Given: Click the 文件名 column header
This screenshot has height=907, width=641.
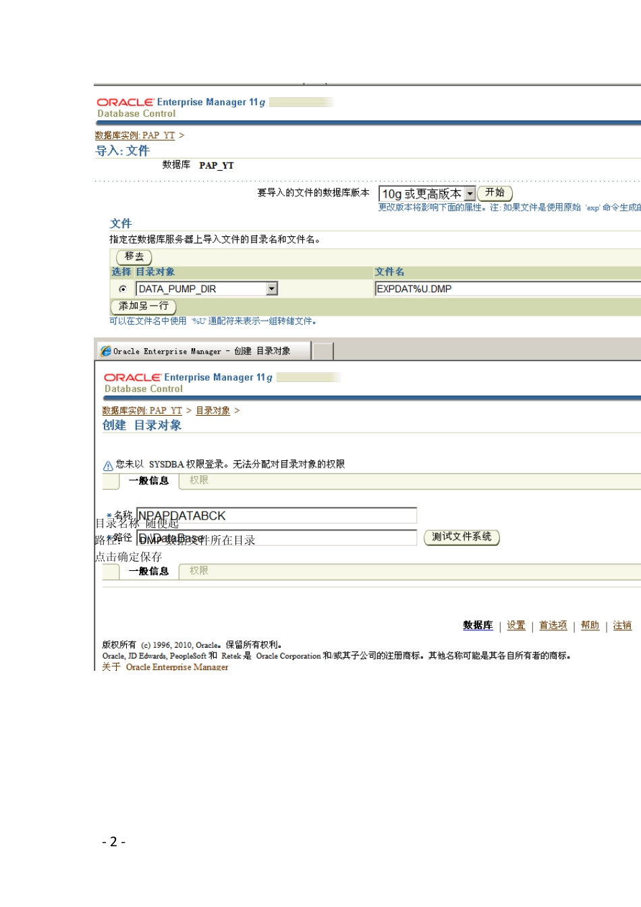Looking at the screenshot, I should (x=389, y=272).
